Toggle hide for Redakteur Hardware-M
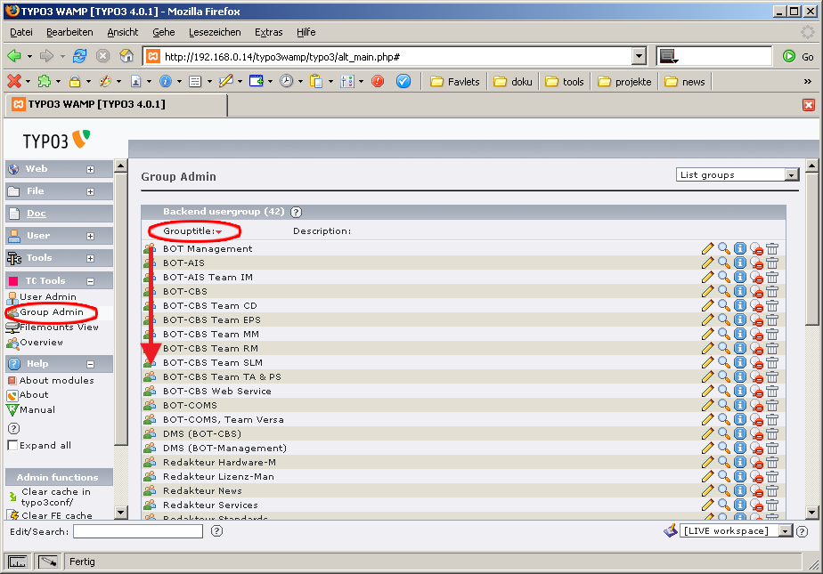The width and height of the screenshot is (823, 574). click(756, 463)
